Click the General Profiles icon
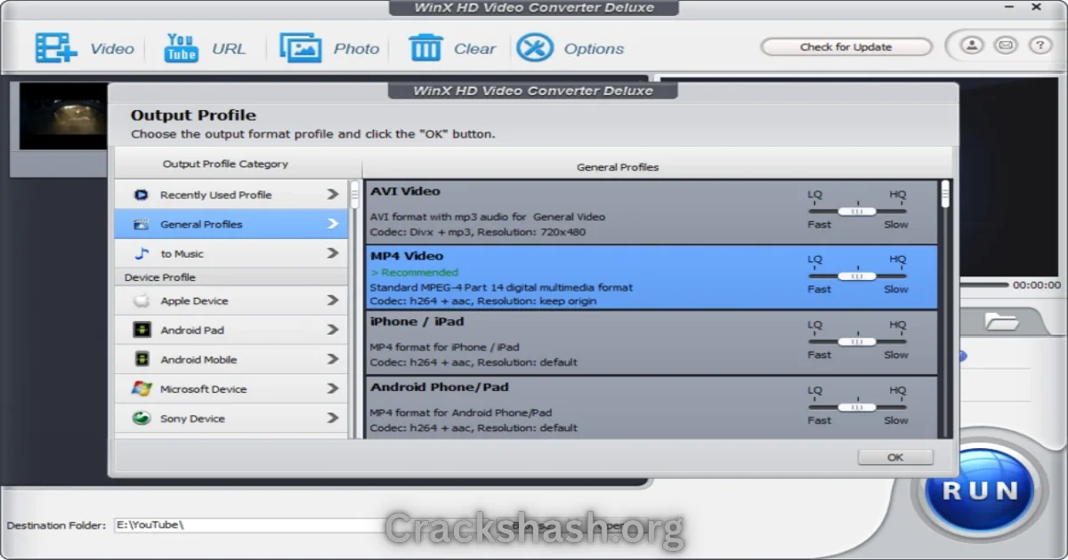This screenshot has height=560, width=1068. [x=141, y=224]
